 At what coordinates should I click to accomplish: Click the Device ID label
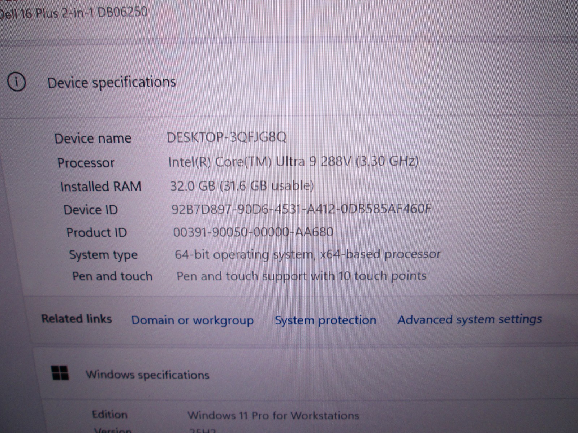point(91,210)
